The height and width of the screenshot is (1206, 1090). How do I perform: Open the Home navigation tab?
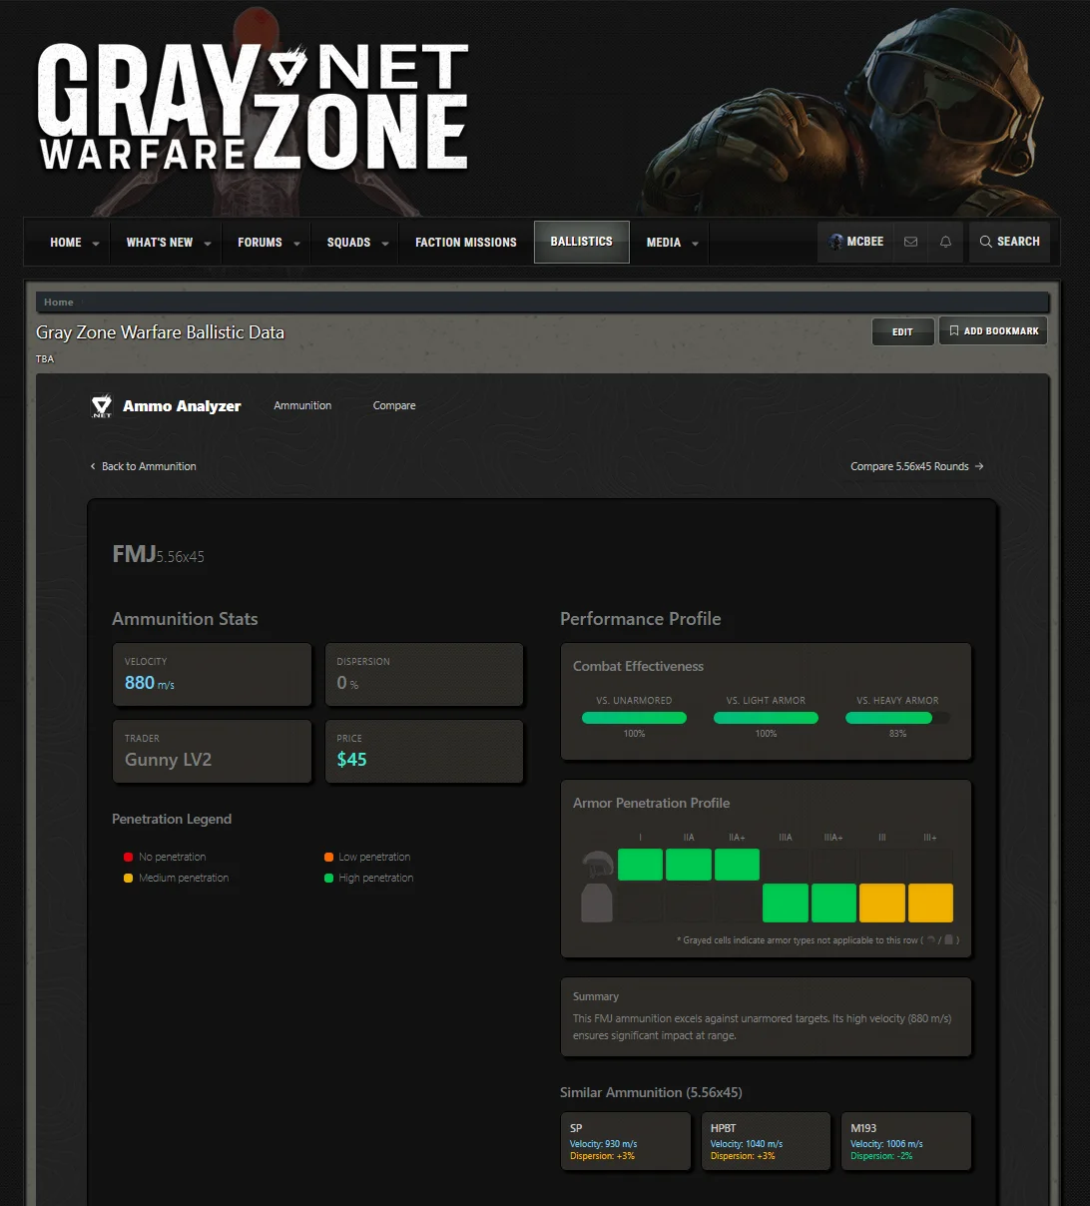[x=66, y=243]
